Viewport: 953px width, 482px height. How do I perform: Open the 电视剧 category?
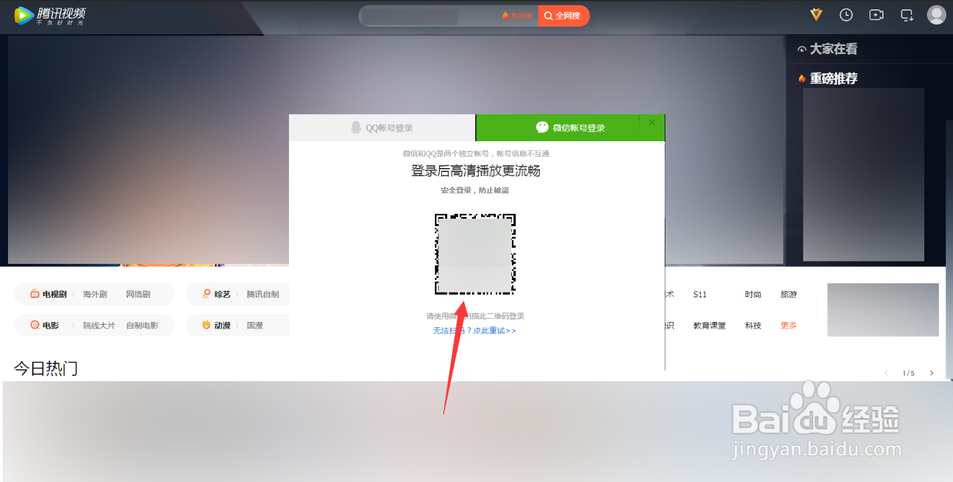[x=54, y=294]
